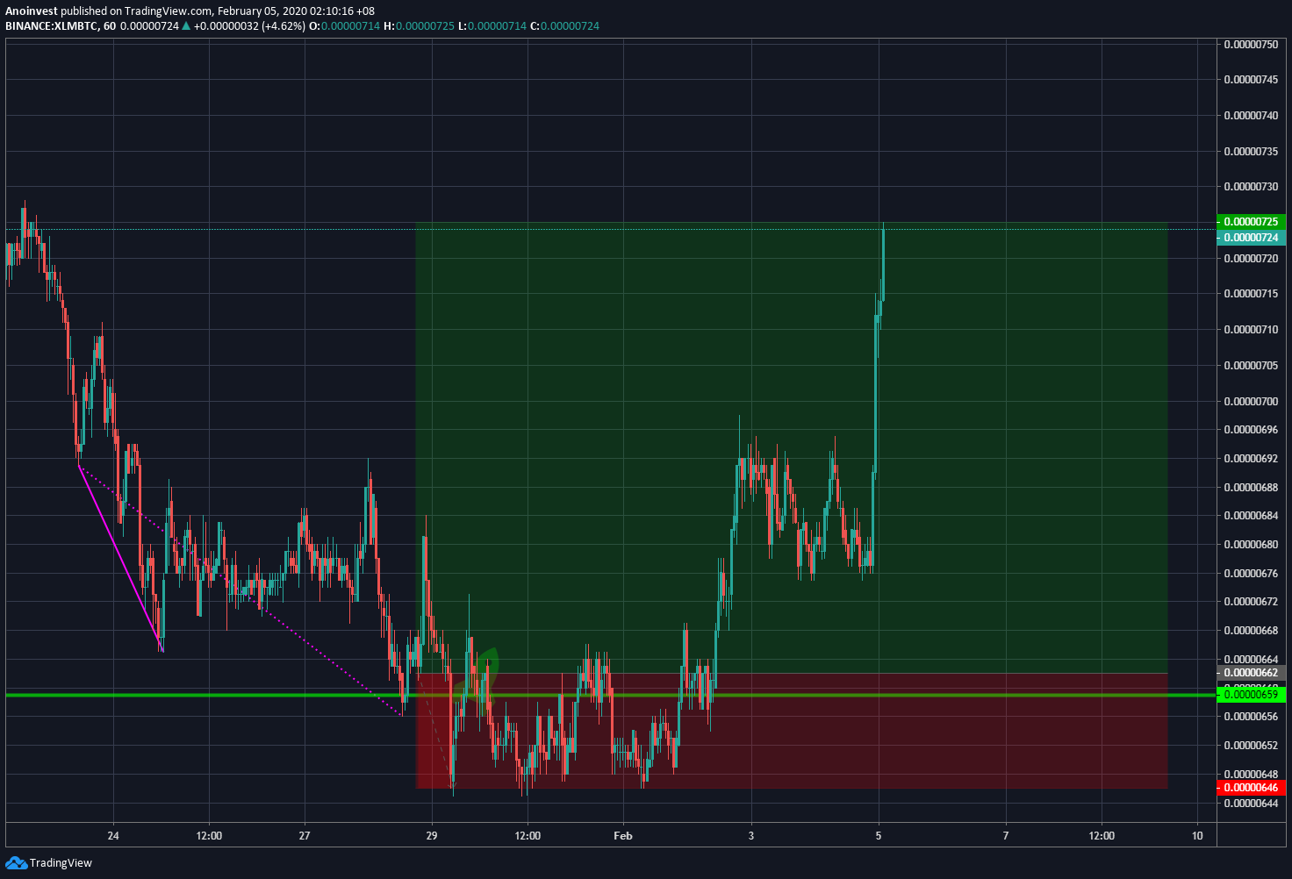Click the C:0.00000724 close value
The width and height of the screenshot is (1292, 879).
(565, 26)
